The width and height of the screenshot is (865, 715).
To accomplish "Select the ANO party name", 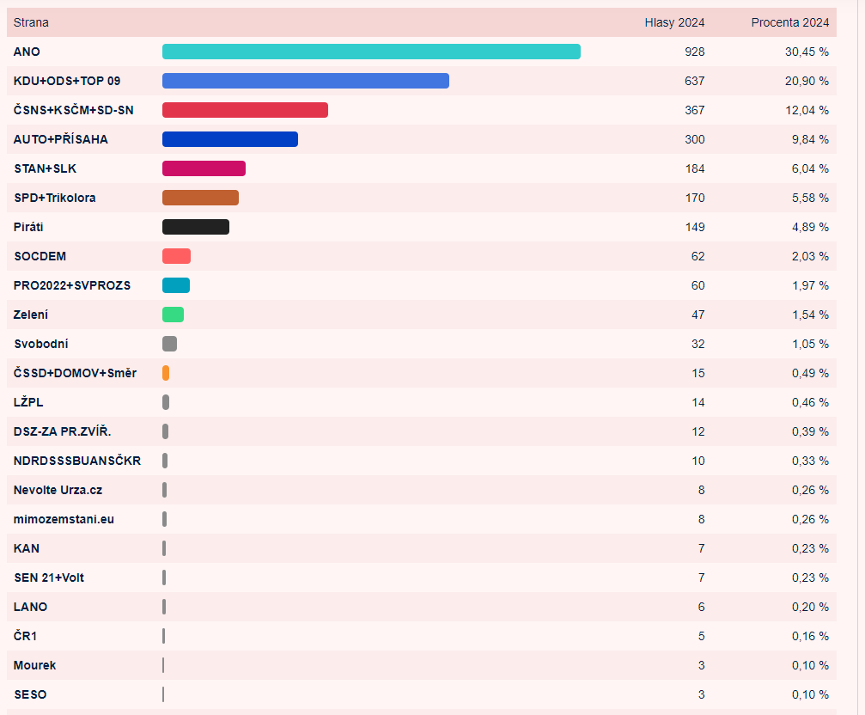I will [x=27, y=52].
